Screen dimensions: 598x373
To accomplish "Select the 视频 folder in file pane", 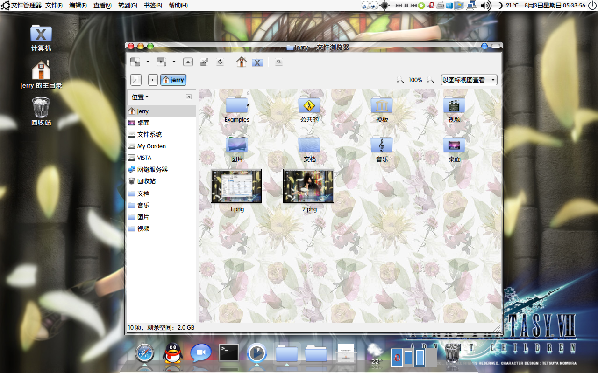I will coord(454,106).
